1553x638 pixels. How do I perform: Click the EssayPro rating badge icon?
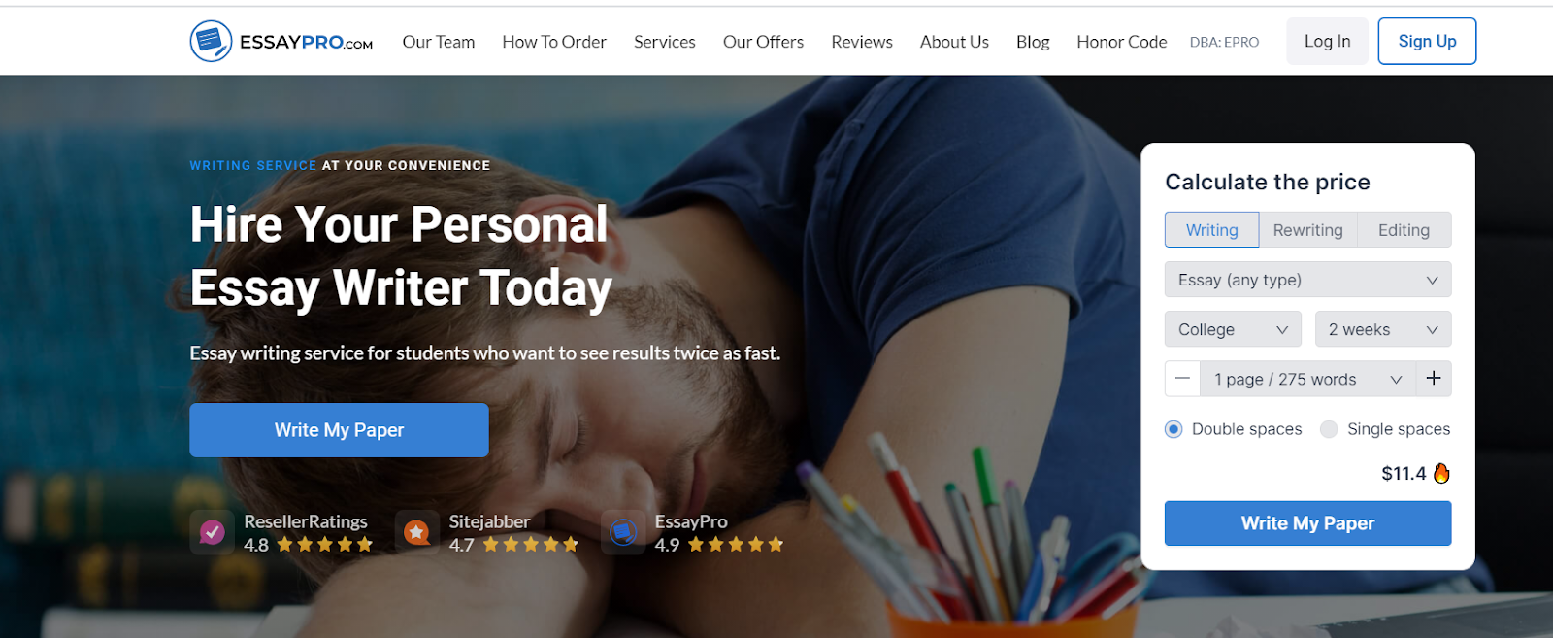click(x=622, y=532)
